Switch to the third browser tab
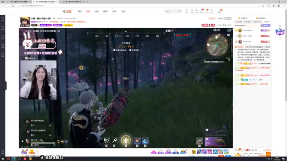Image resolution: width=287 pixels, height=161 pixels. 73,2
